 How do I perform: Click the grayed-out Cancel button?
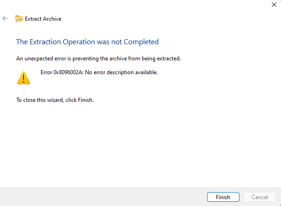[x=260, y=197]
